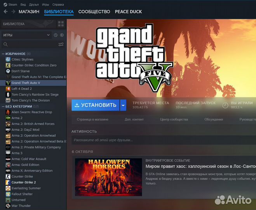The height and width of the screenshot is (210, 256).
Task: Open Доп. контент link
Action: pyautogui.click(x=134, y=119)
